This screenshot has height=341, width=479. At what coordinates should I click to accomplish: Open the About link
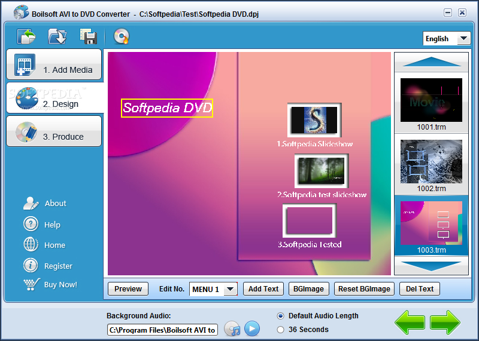pos(55,203)
